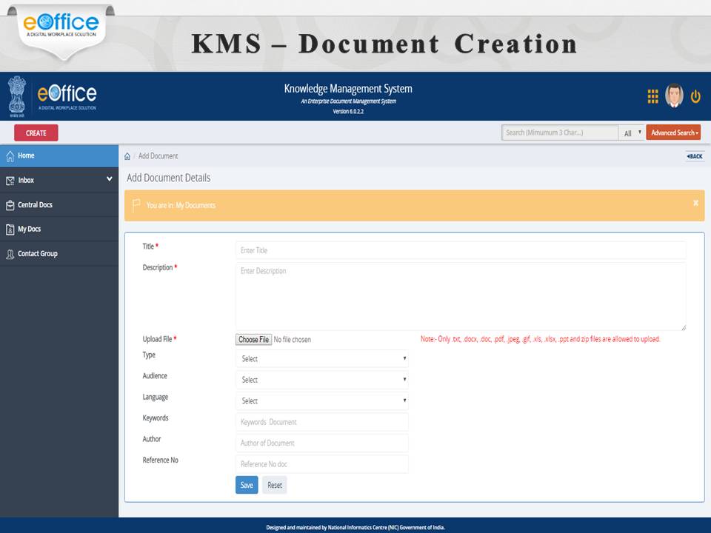
Task: Open the Type select dropdown
Action: tap(321, 358)
